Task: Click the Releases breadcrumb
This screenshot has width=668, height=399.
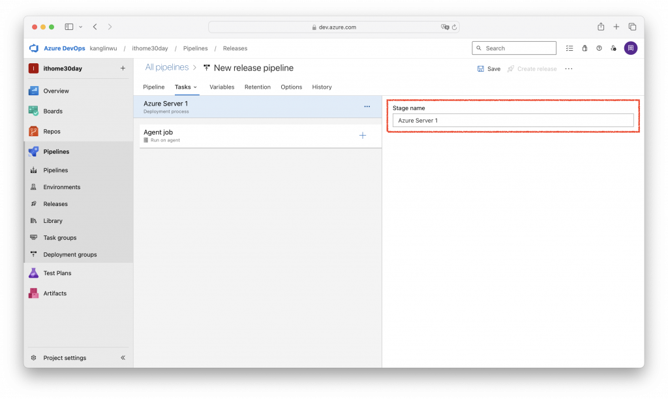Action: (x=235, y=48)
